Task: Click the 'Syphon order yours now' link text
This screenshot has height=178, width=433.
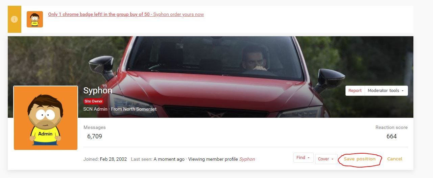Action: coord(178,15)
